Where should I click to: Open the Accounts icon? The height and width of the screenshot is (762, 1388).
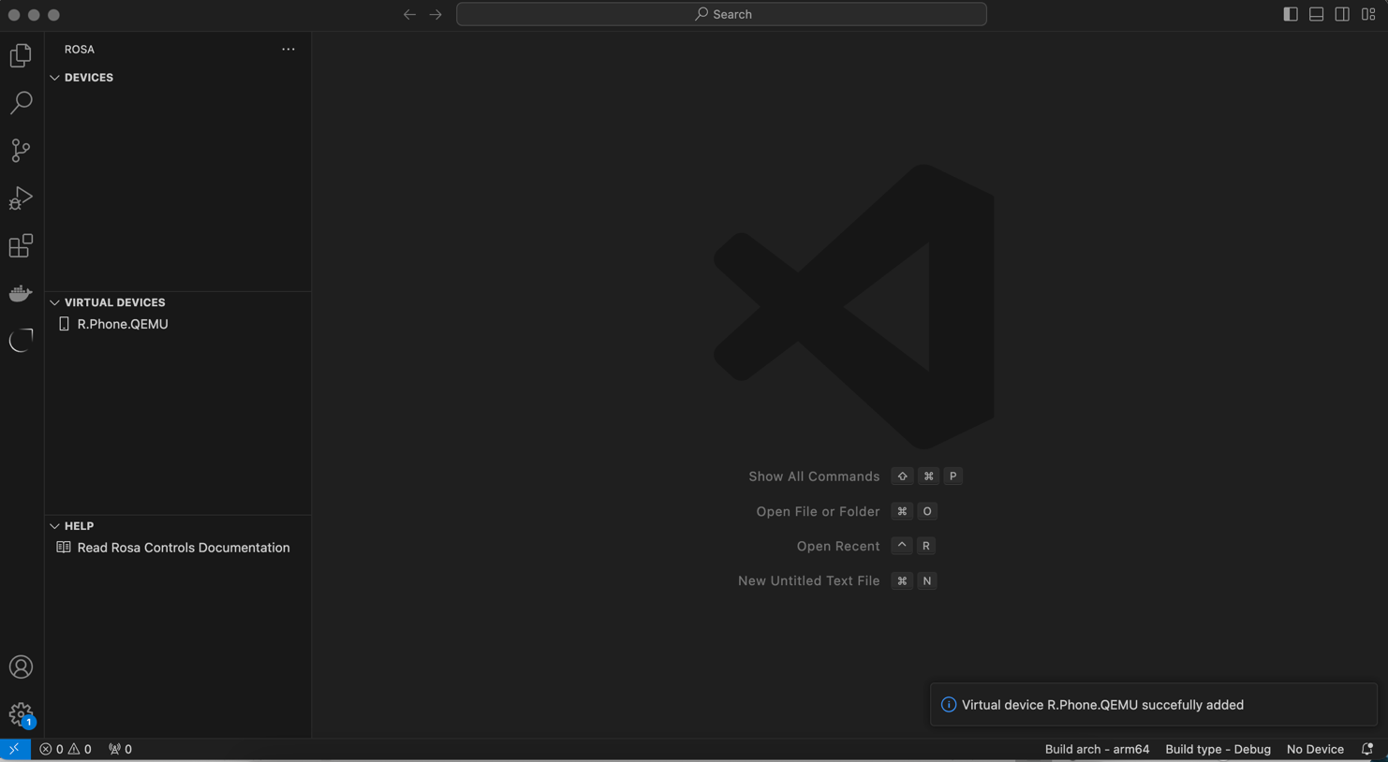(x=21, y=667)
